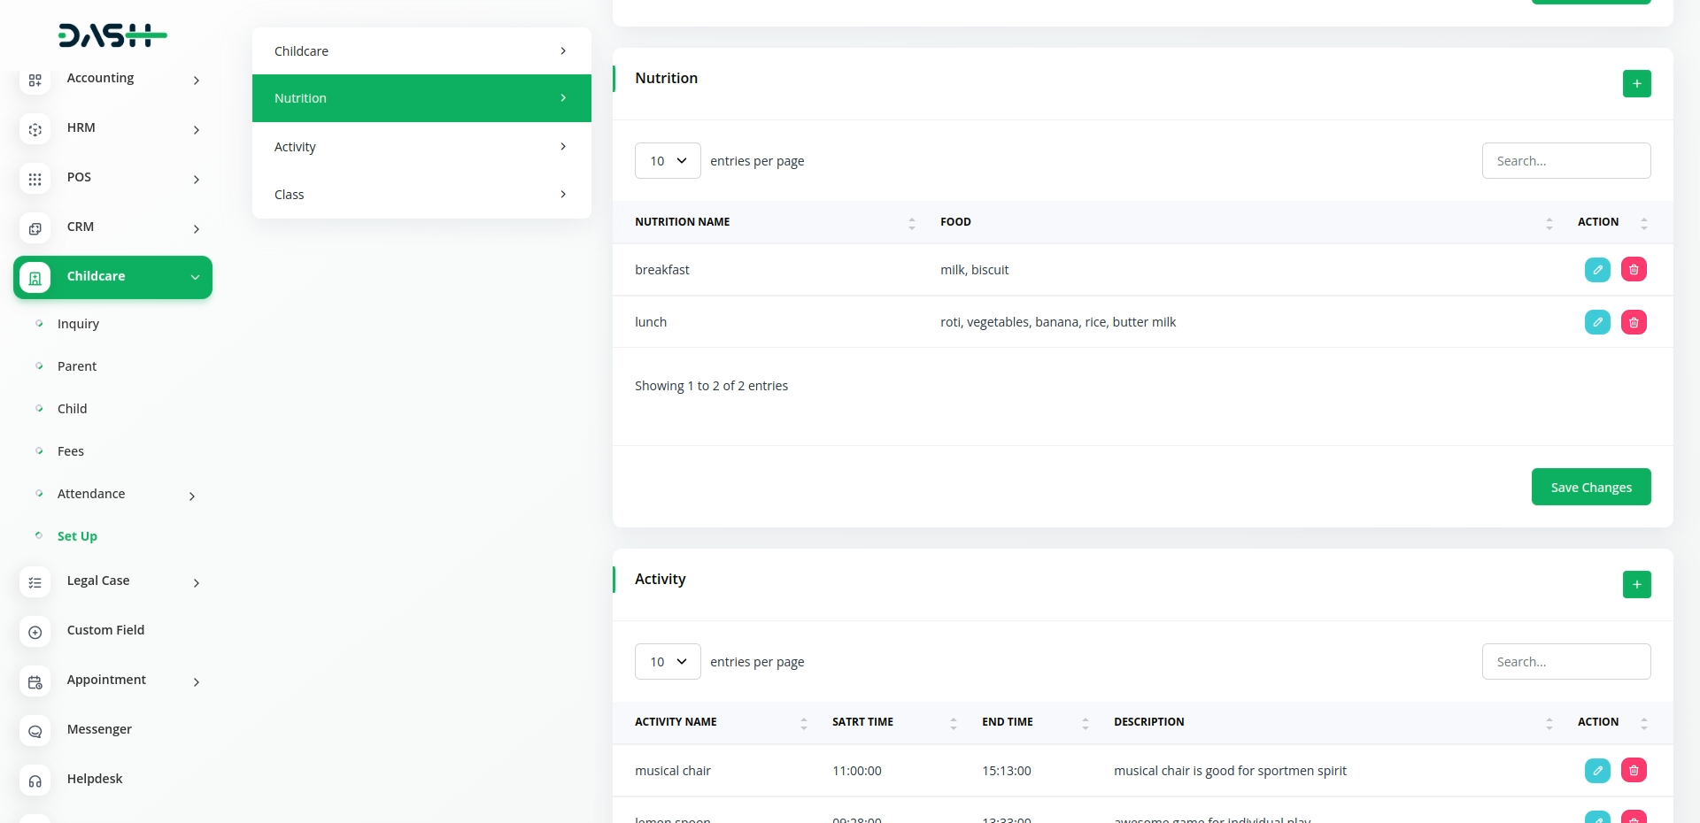Edit the musical chair activity
Viewport: 1700px width, 823px height.
pyautogui.click(x=1596, y=771)
